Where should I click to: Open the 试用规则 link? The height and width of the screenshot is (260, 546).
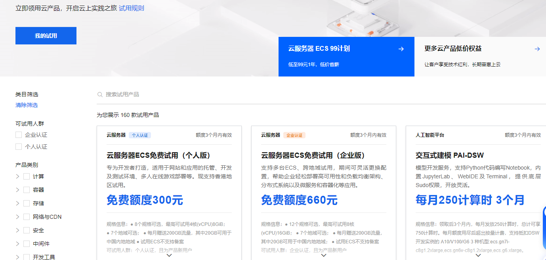tap(131, 8)
